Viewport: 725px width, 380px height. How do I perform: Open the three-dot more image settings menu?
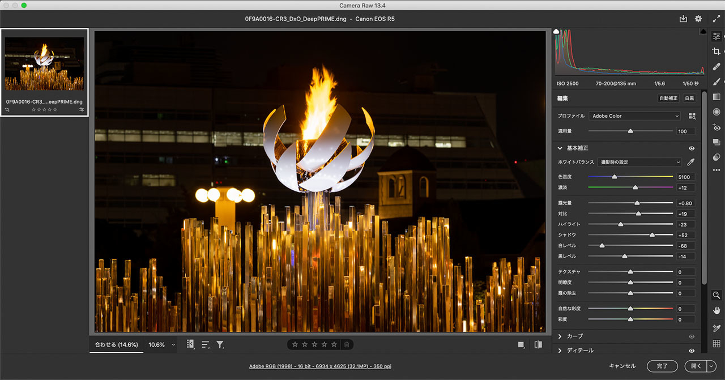click(717, 170)
